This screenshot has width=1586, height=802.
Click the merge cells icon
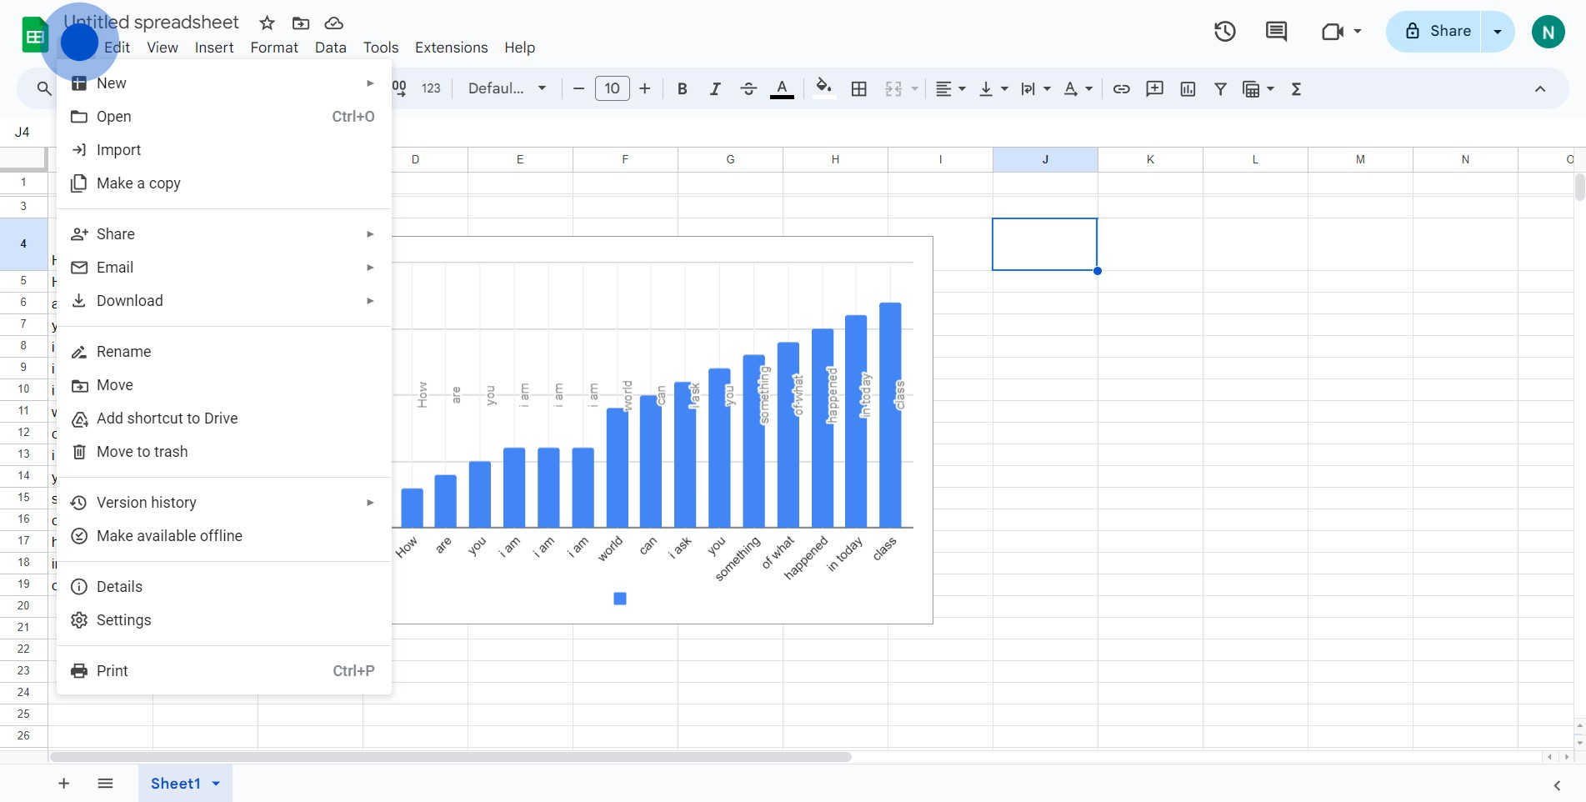pyautogui.click(x=893, y=88)
